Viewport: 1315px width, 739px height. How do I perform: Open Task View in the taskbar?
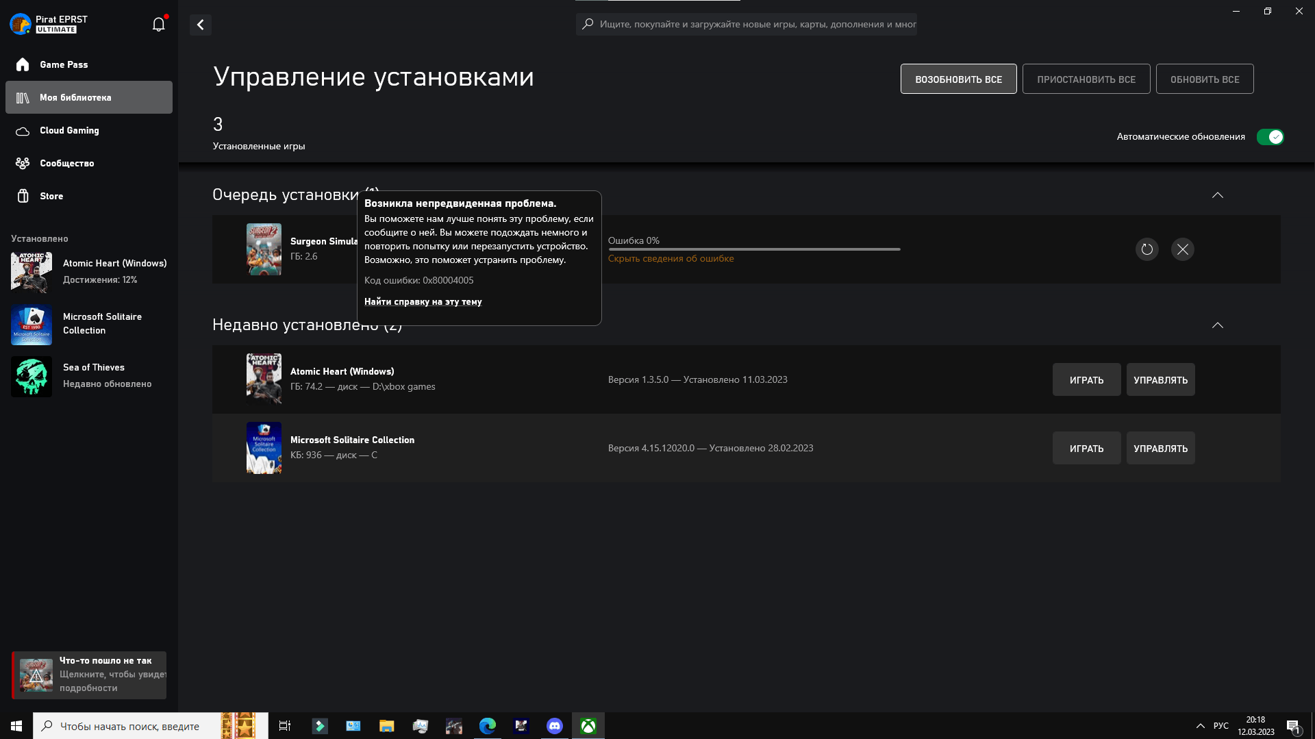point(285,726)
